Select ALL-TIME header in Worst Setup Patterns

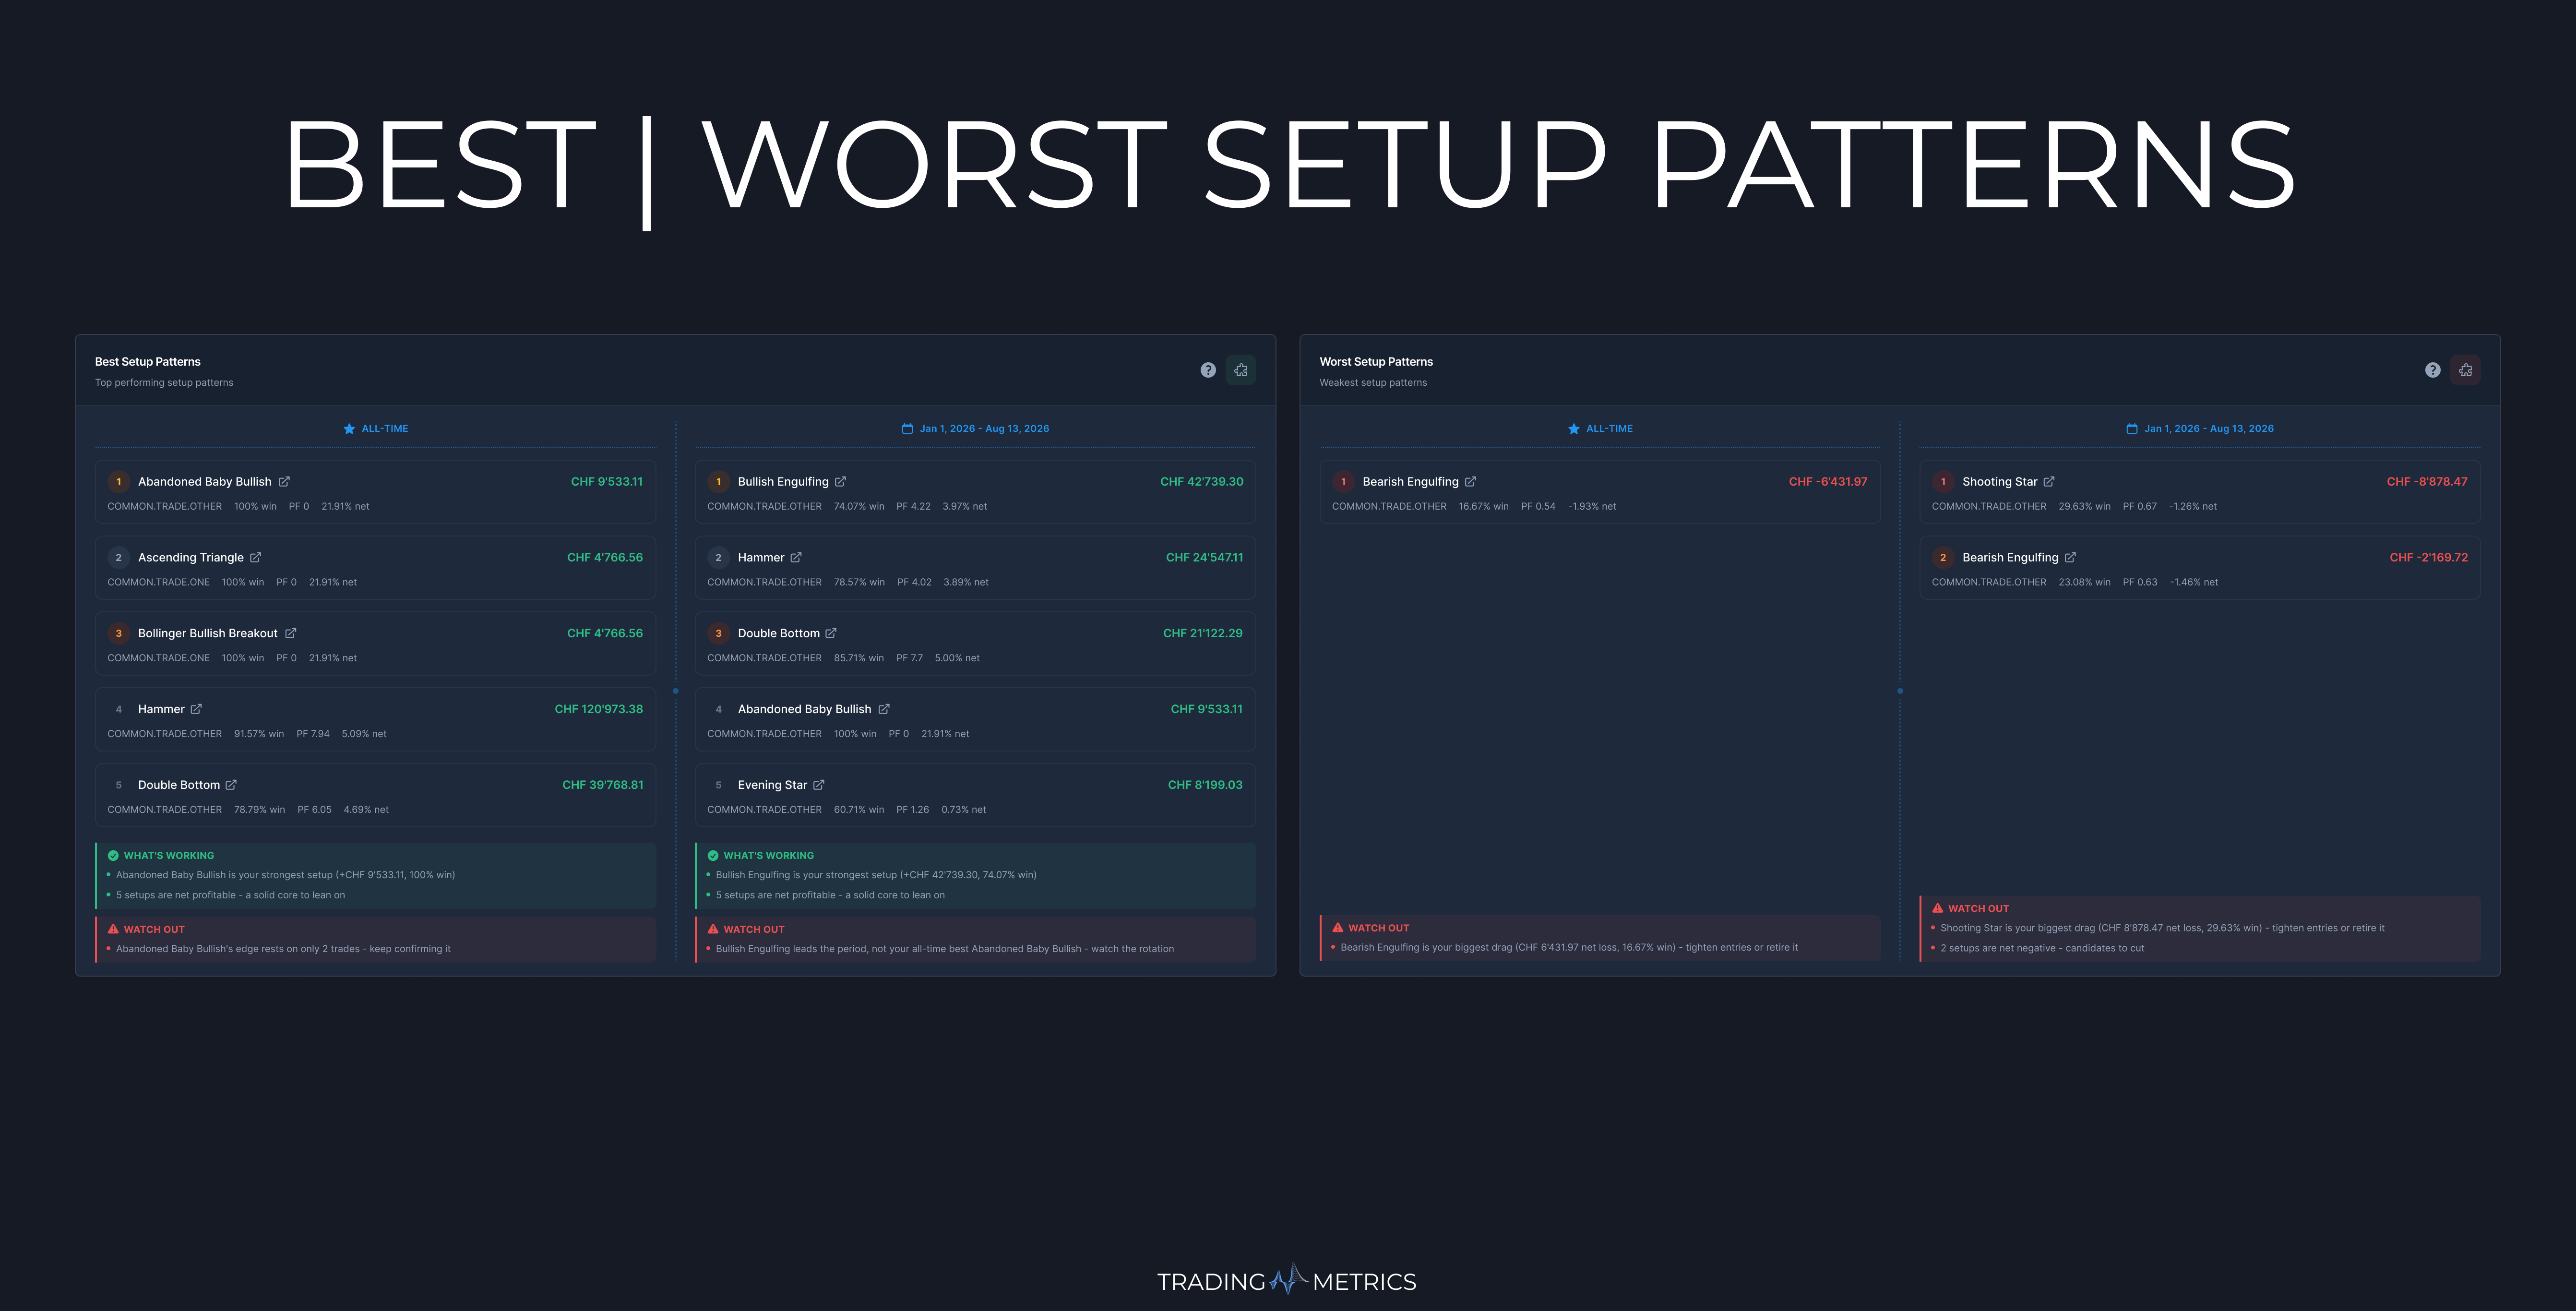tap(1609, 429)
